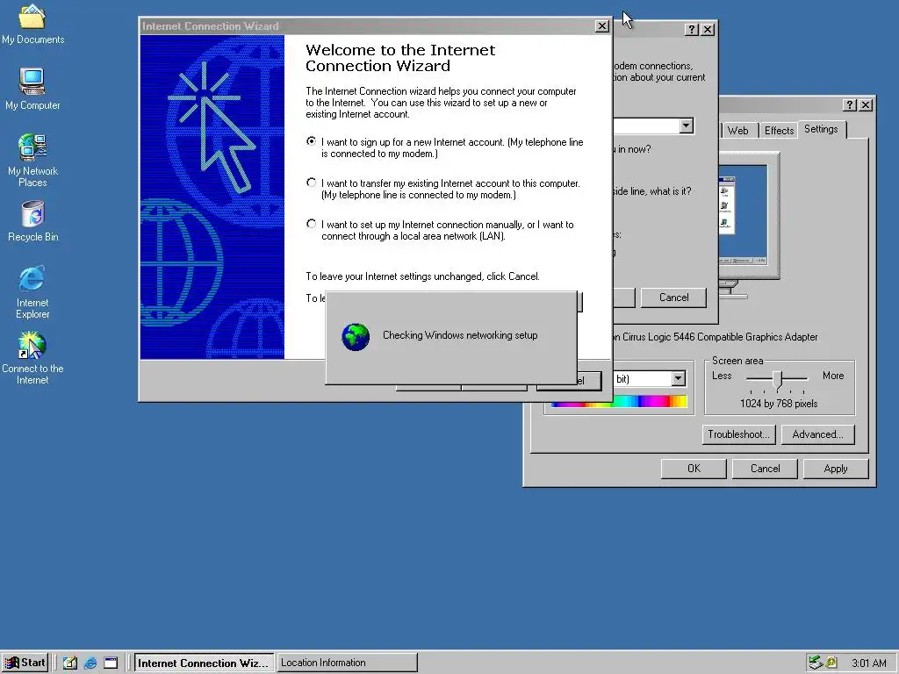The height and width of the screenshot is (674, 899).
Task: Click Help button in Display Properties
Action: tap(850, 105)
